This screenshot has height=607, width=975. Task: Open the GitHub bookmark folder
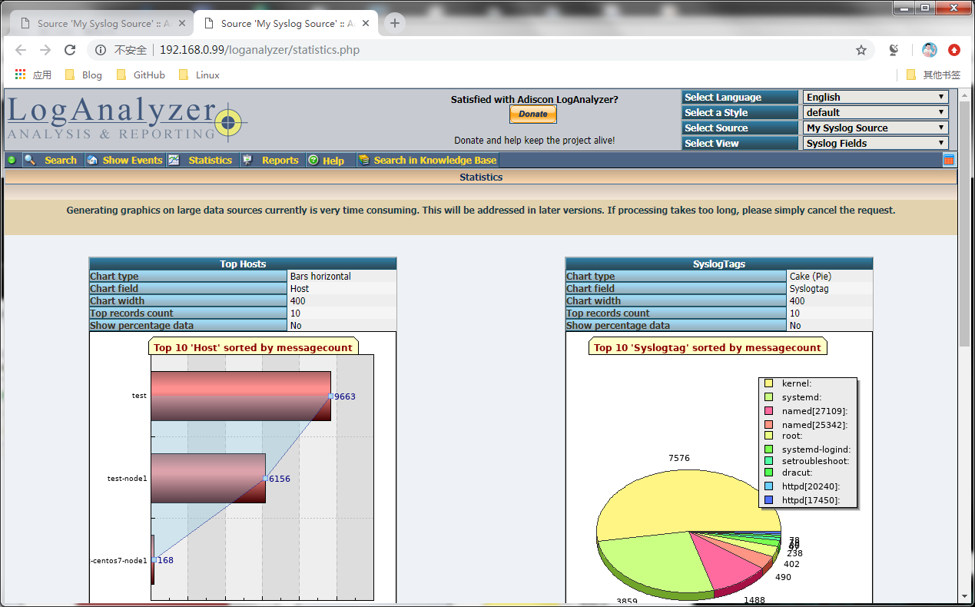coord(140,75)
